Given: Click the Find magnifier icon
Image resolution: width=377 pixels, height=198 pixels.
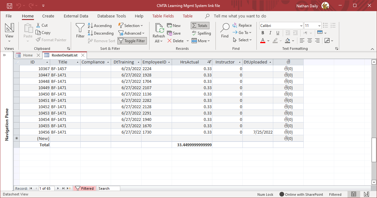Looking at the screenshot, I should pyautogui.click(x=225, y=28).
